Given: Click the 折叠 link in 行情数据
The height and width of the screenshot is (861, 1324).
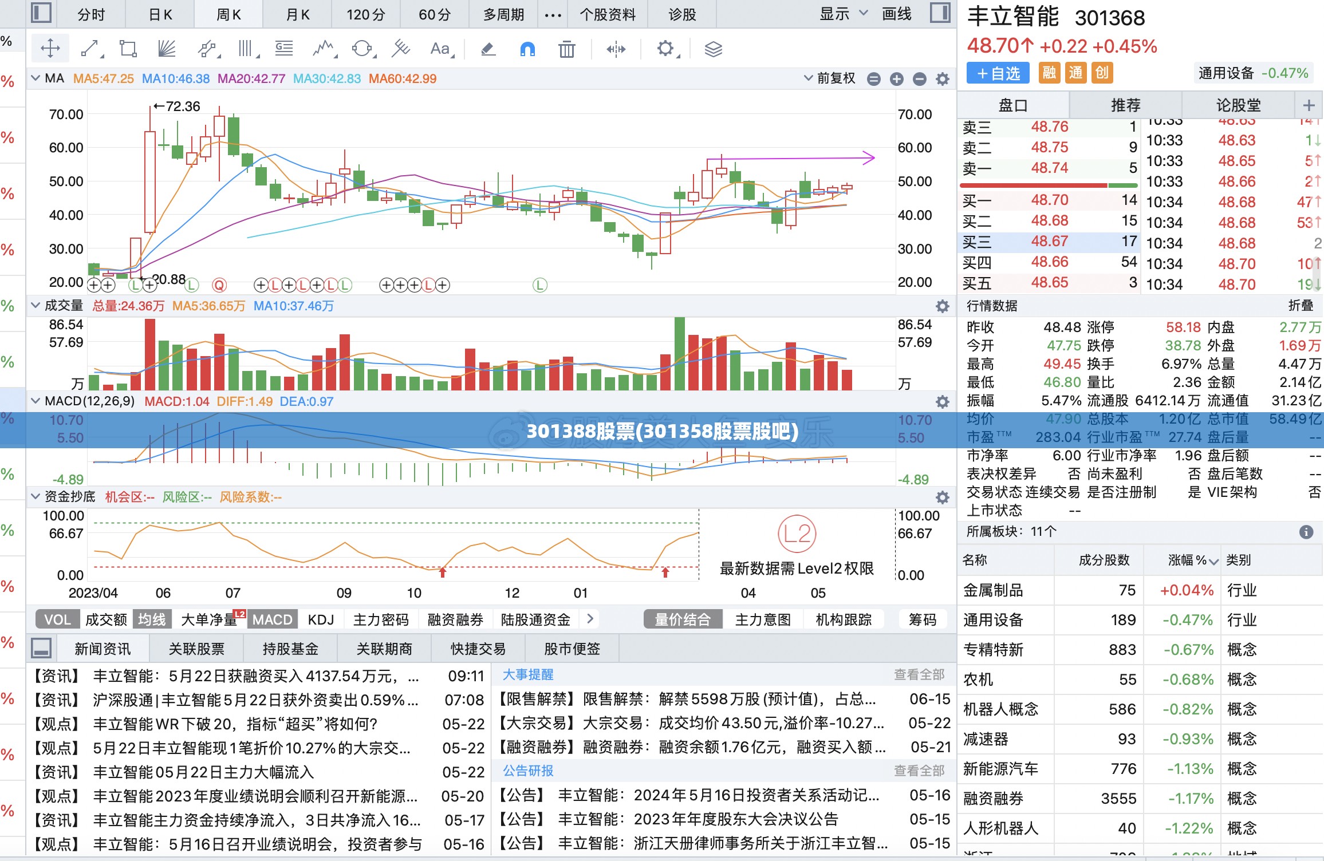Looking at the screenshot, I should click(x=1301, y=306).
